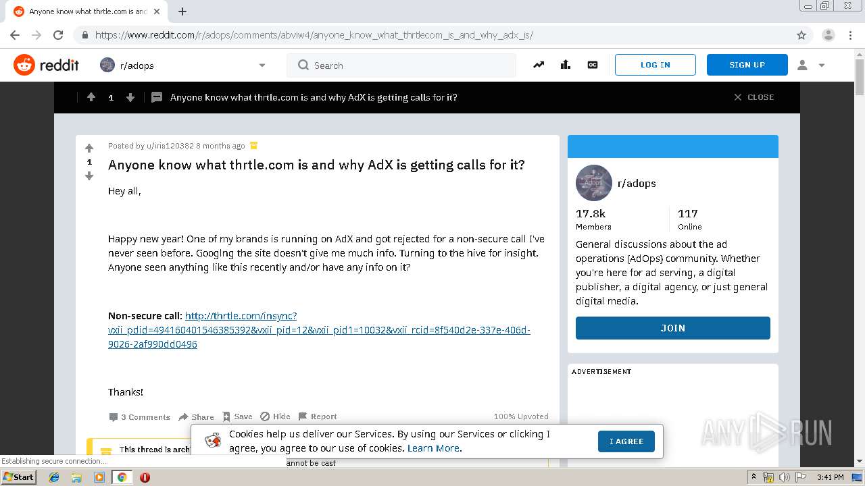
Task: Open a new browser tab
Action: 182,11
